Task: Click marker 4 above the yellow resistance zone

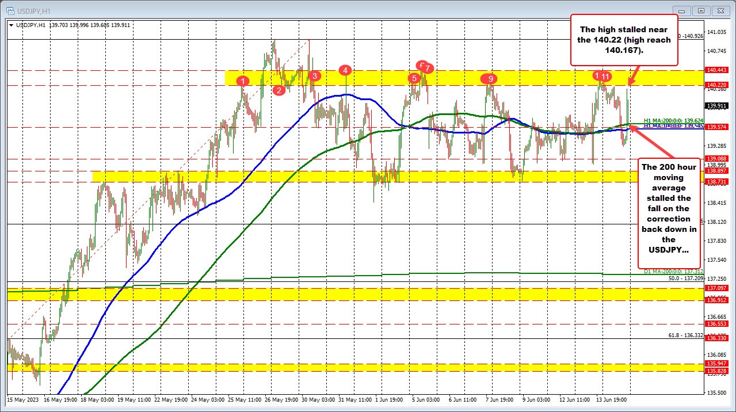Action: pos(345,70)
